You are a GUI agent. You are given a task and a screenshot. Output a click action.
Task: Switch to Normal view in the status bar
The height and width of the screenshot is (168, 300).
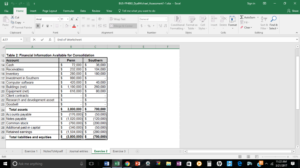[240, 157]
